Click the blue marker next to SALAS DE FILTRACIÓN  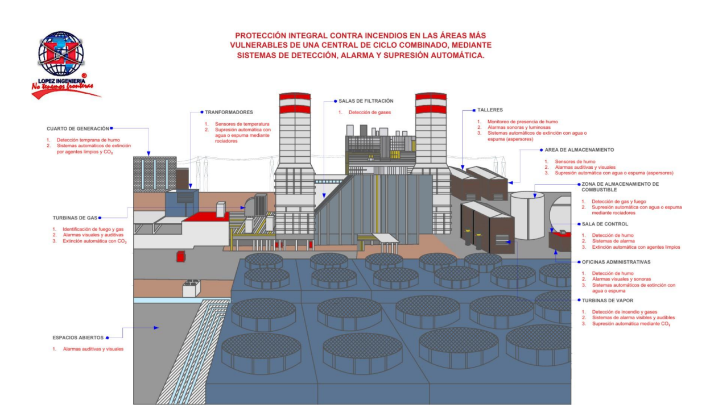(335, 101)
